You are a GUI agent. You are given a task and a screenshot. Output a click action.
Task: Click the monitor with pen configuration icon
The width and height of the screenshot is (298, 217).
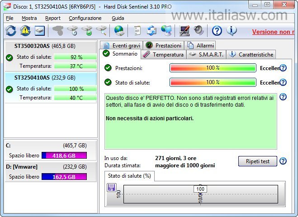(x=184, y=31)
